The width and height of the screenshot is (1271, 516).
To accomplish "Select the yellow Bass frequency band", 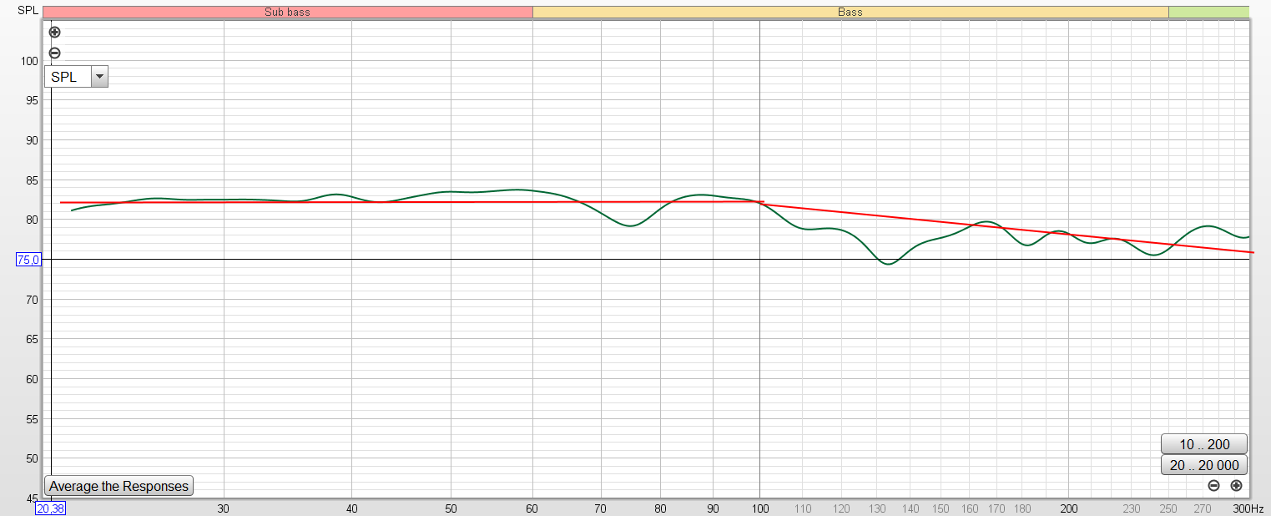I will (x=850, y=12).
